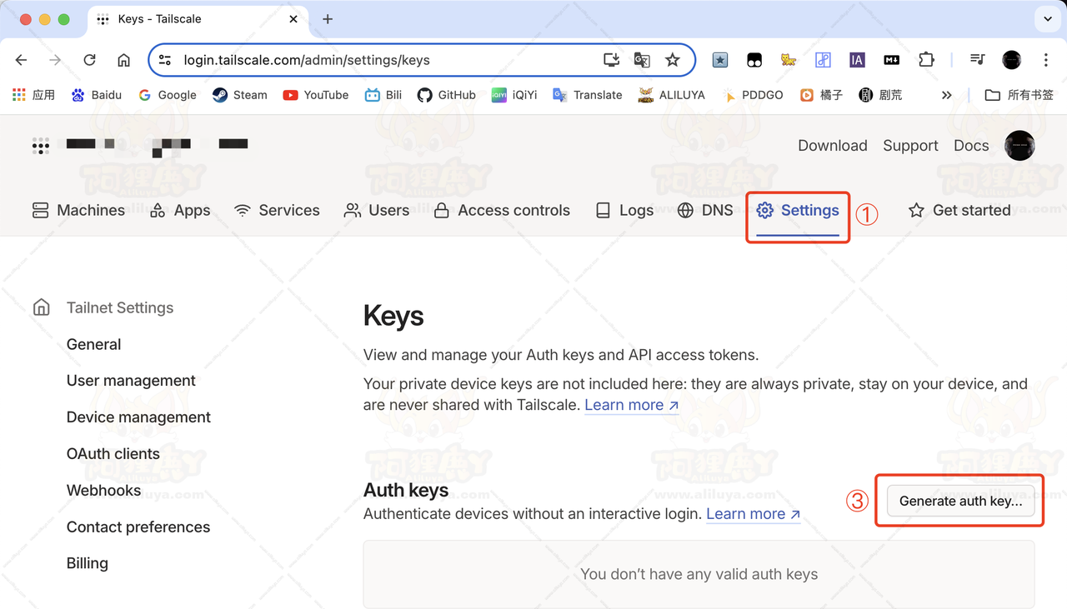Open a new browser tab
This screenshot has height=609, width=1067.
tap(328, 19)
